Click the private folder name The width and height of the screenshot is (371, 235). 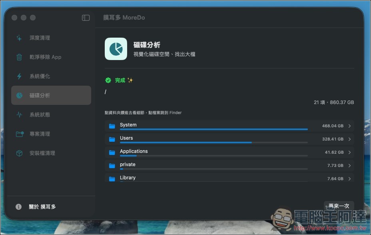coord(128,165)
